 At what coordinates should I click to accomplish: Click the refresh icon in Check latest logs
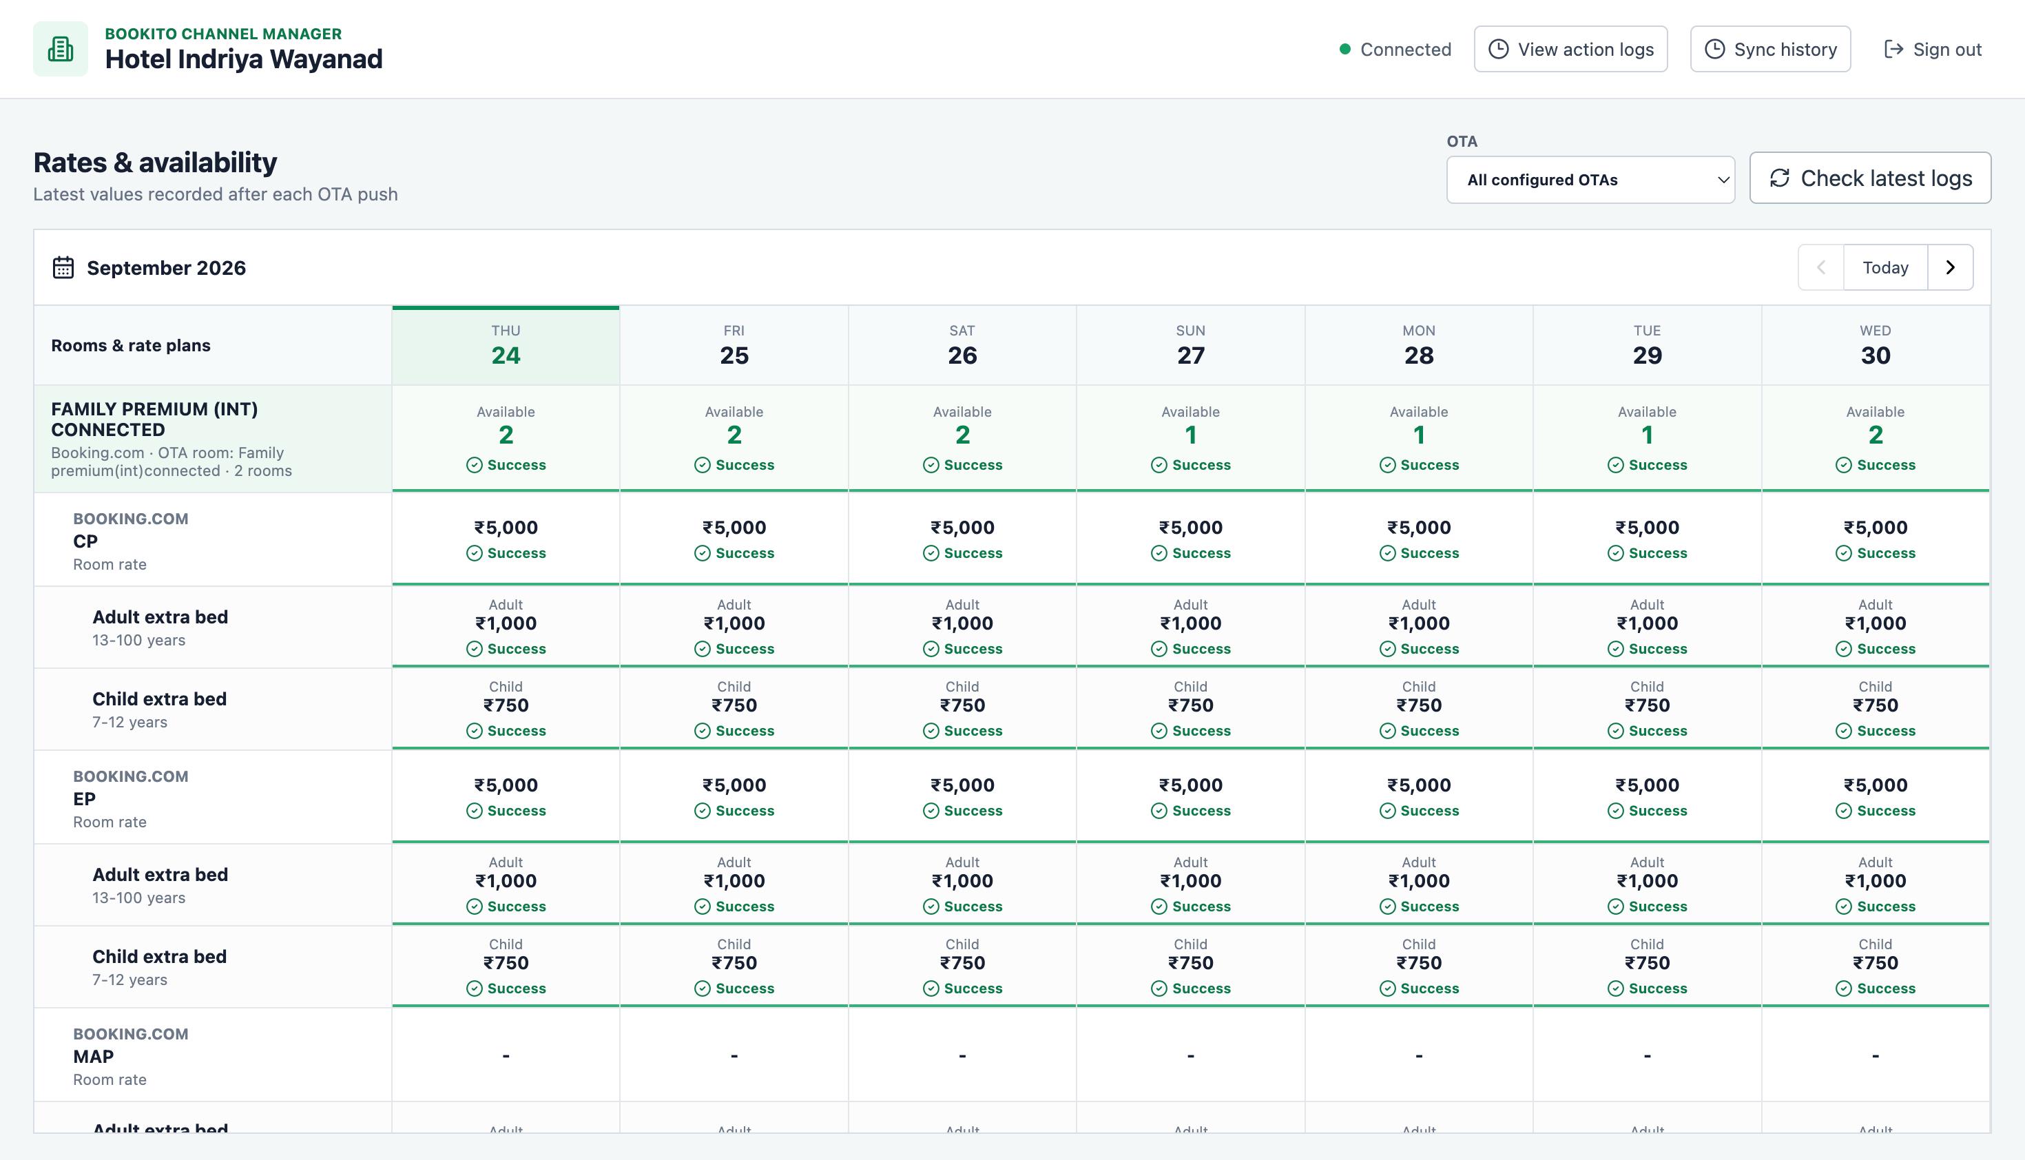(1780, 178)
